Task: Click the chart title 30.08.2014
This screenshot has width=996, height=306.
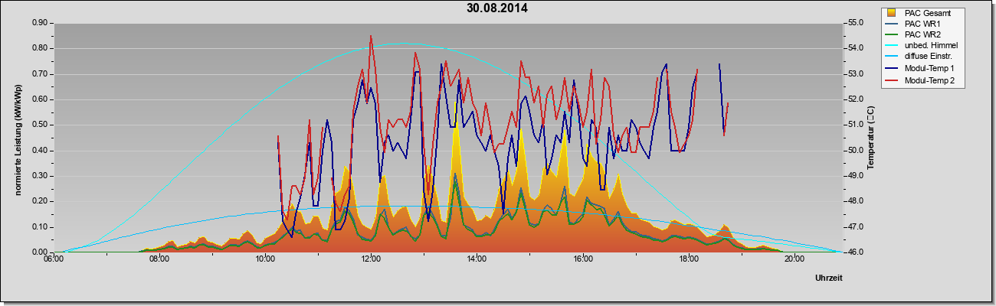Action: click(x=497, y=8)
